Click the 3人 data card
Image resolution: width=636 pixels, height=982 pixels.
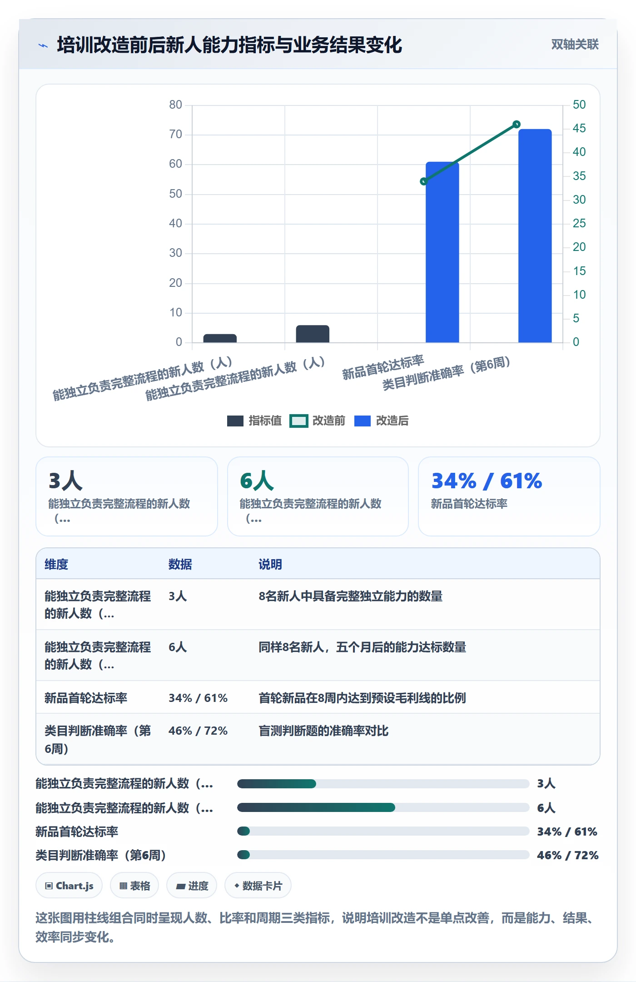127,496
